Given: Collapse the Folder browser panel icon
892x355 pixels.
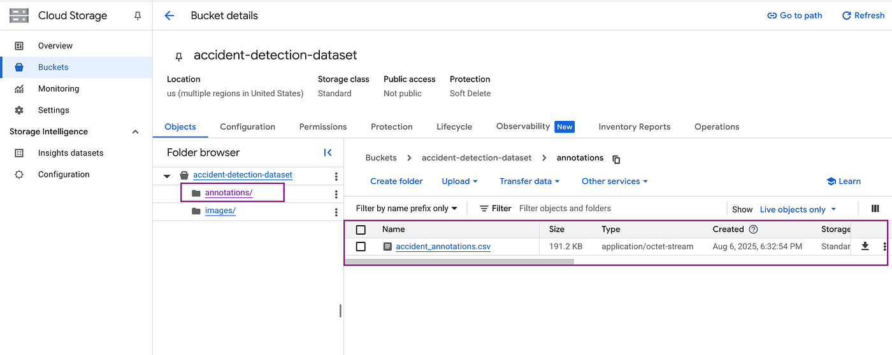Looking at the screenshot, I should (x=327, y=153).
